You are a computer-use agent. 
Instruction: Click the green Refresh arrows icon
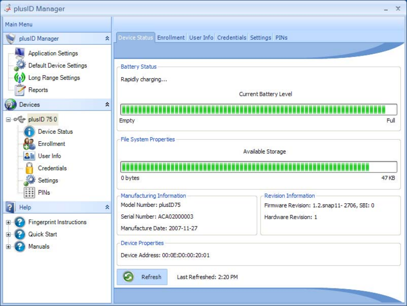(128, 277)
